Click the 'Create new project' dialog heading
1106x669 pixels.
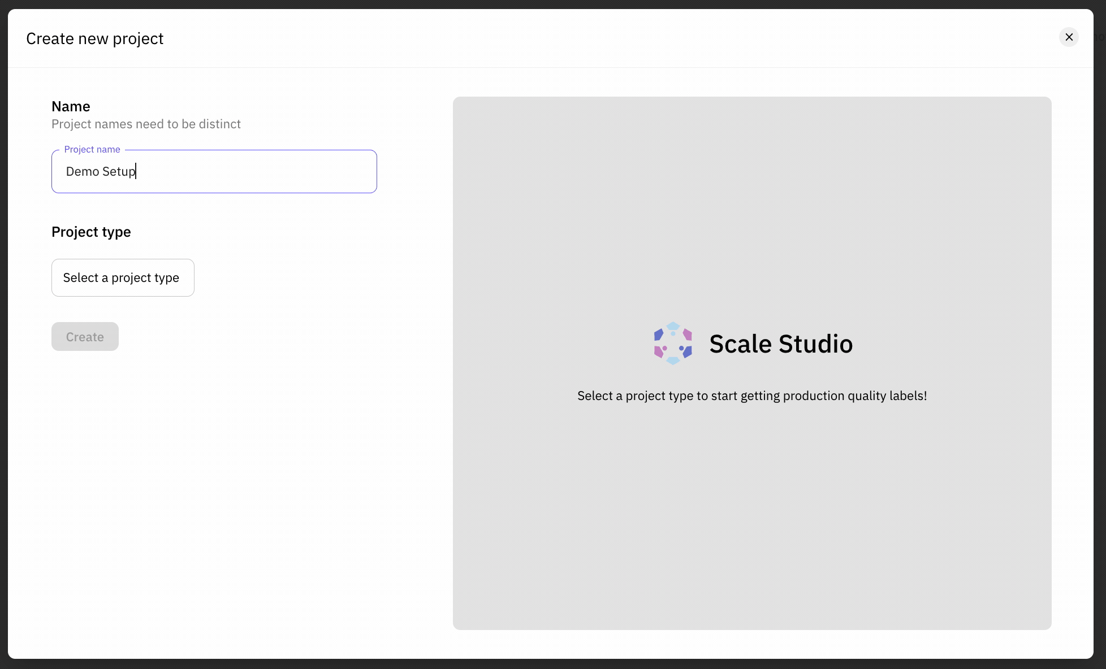(94, 38)
